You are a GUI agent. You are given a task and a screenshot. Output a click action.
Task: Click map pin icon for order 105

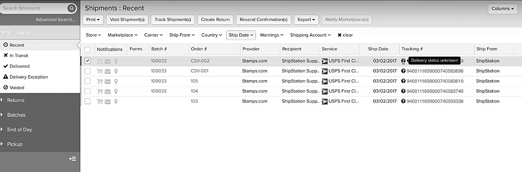pyautogui.click(x=116, y=81)
